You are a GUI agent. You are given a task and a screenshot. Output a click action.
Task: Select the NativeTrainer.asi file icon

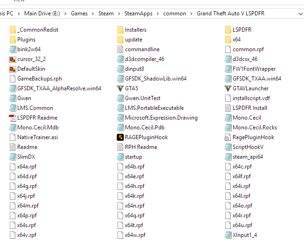(x=13, y=137)
